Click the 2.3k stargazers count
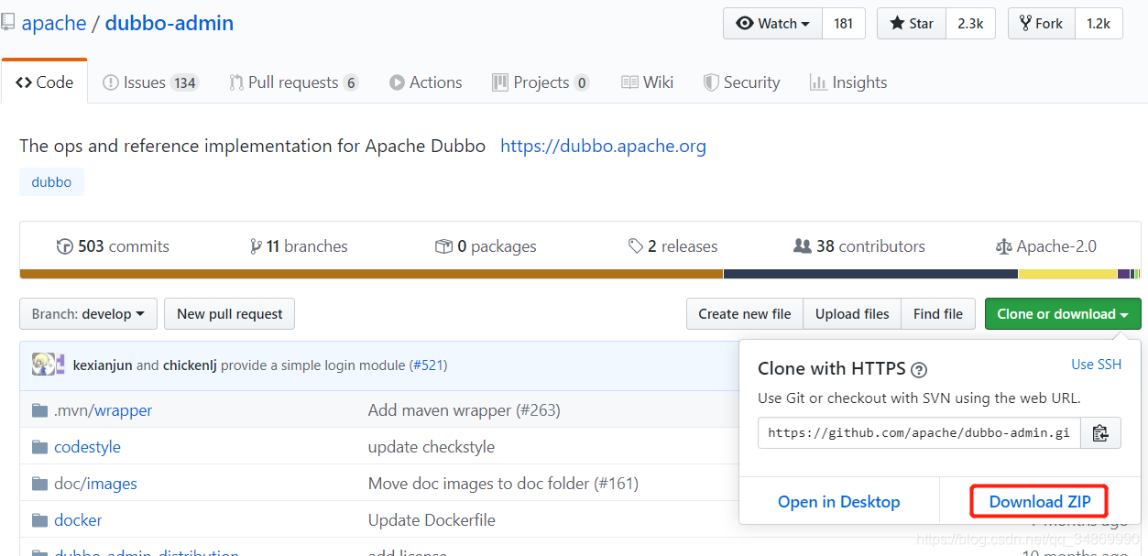 [x=970, y=24]
